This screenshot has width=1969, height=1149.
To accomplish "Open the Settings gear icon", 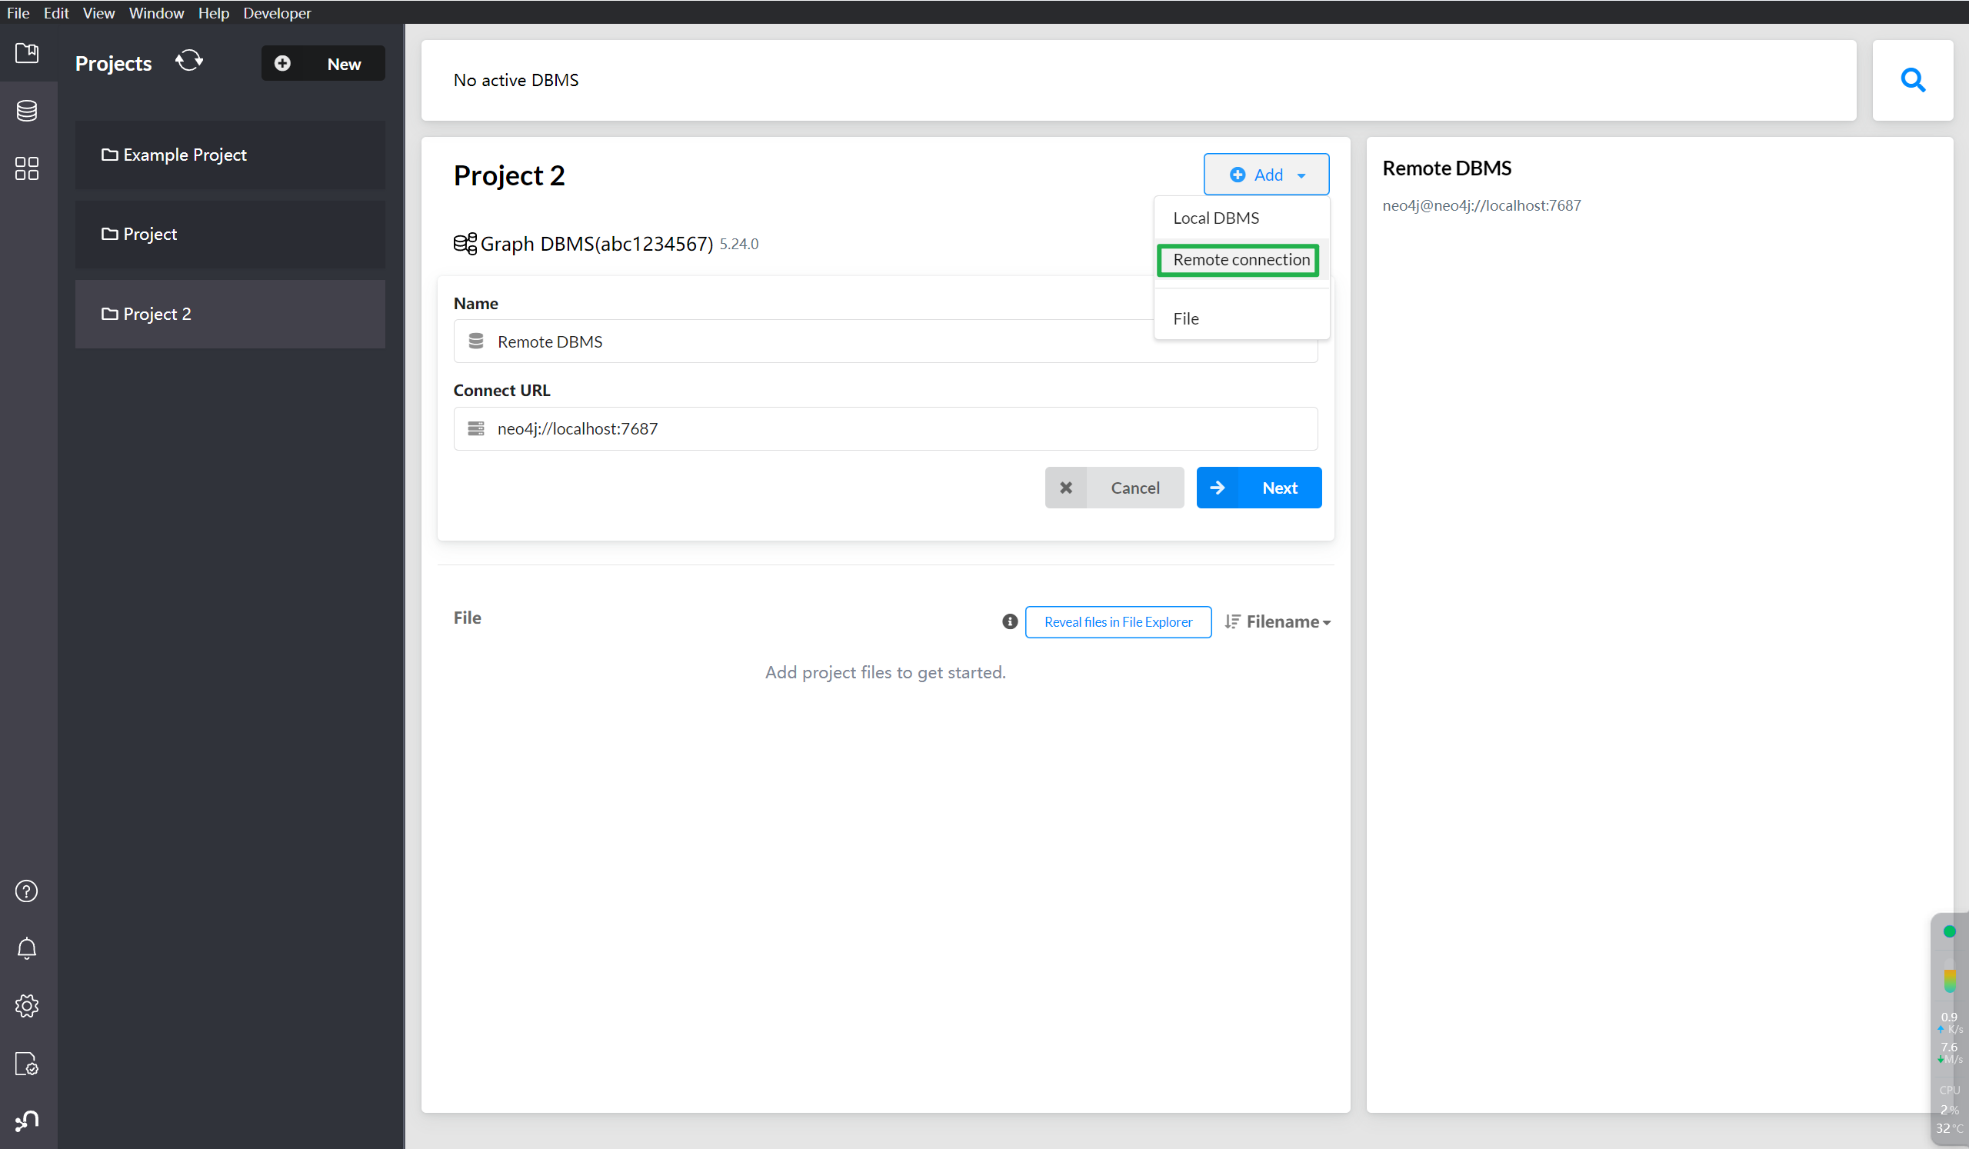I will (x=27, y=1006).
